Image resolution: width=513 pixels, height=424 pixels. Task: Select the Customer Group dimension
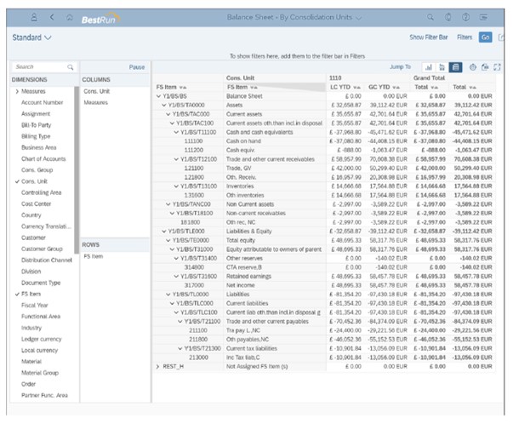tap(42, 249)
